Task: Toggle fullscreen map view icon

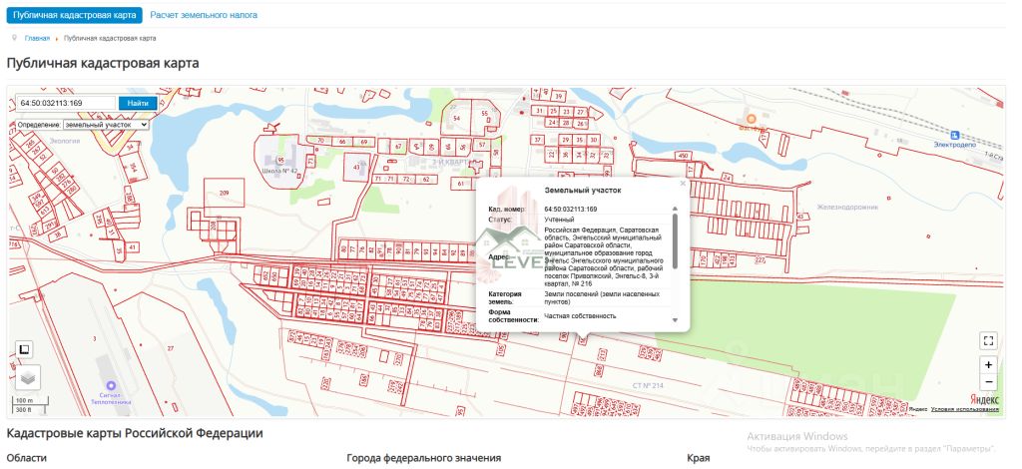Action: click(988, 340)
